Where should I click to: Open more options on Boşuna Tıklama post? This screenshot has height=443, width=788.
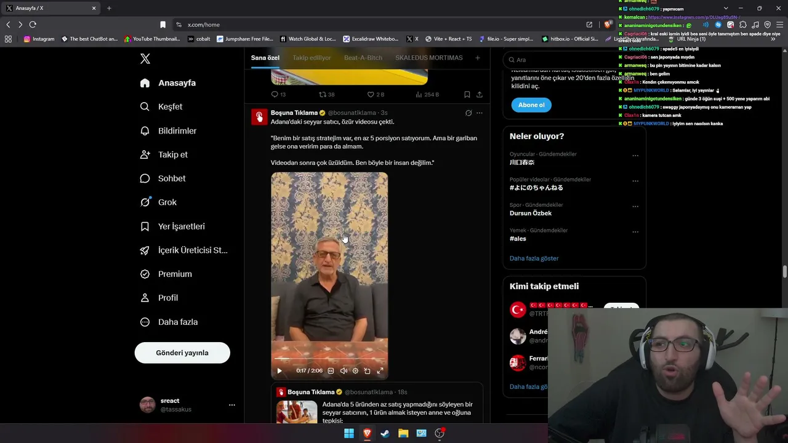click(480, 113)
